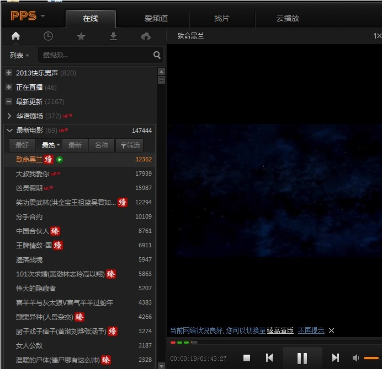The height and width of the screenshot is (369, 382).
Task: Switch to the 云播放 tab
Action: (288, 18)
